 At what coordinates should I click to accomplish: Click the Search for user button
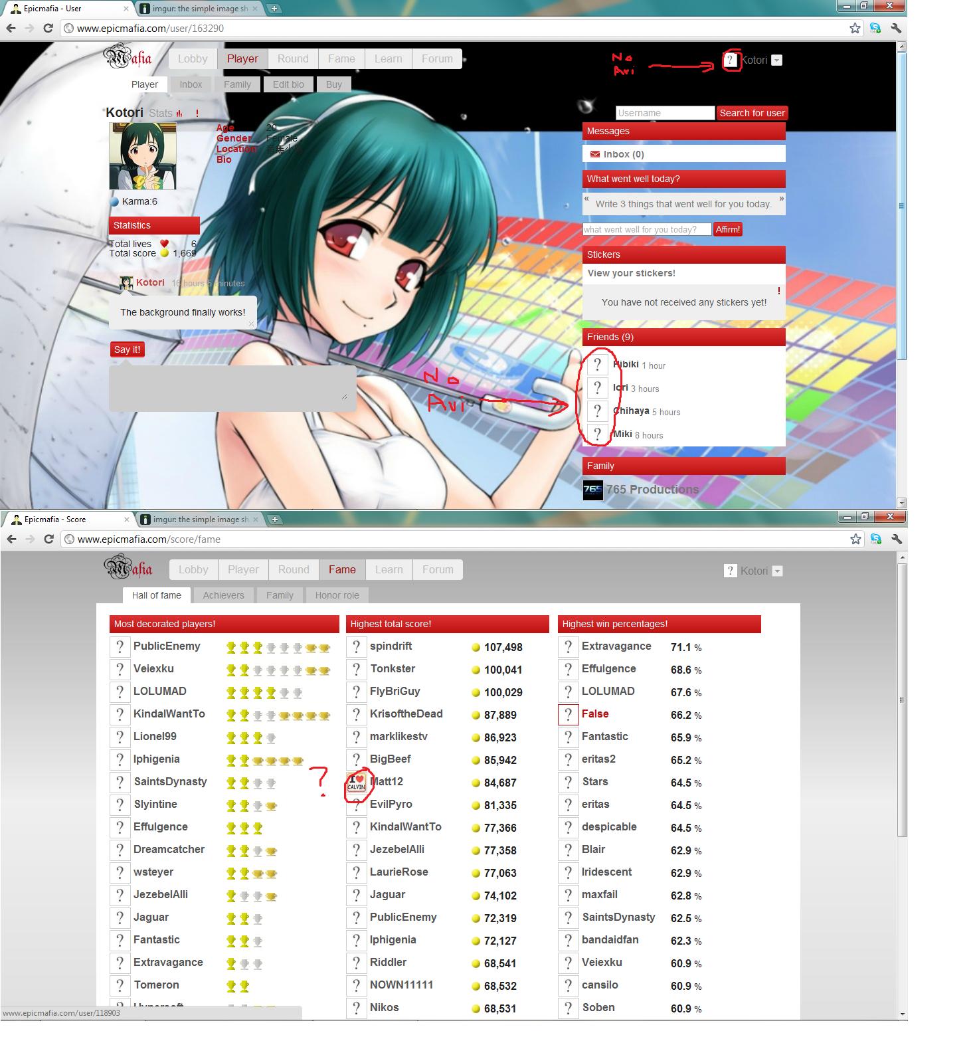[x=752, y=113]
